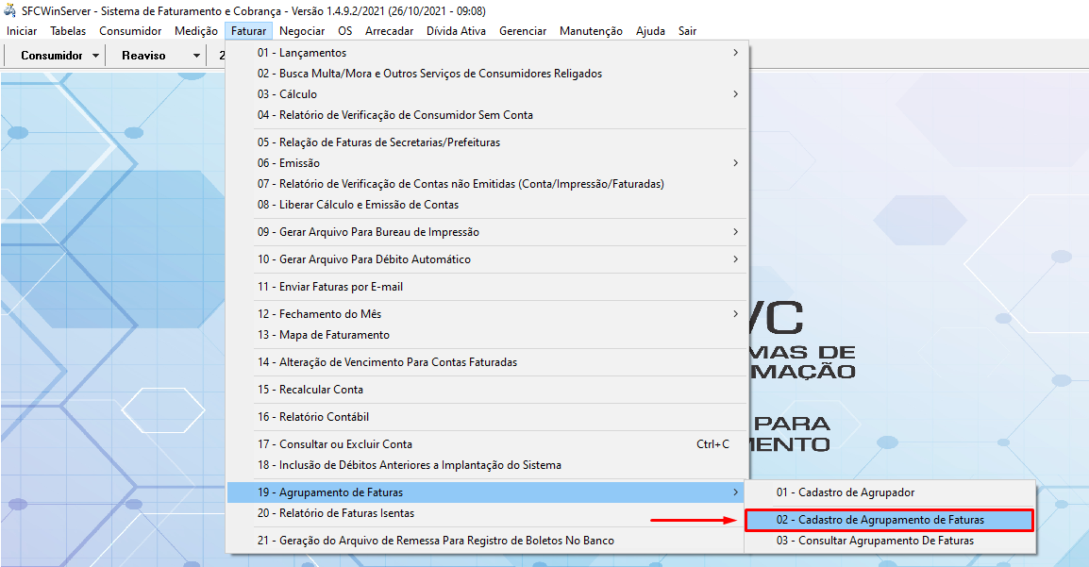
Task: Open the Consumidor toolbar dropdown arrow
Action: (x=96, y=56)
